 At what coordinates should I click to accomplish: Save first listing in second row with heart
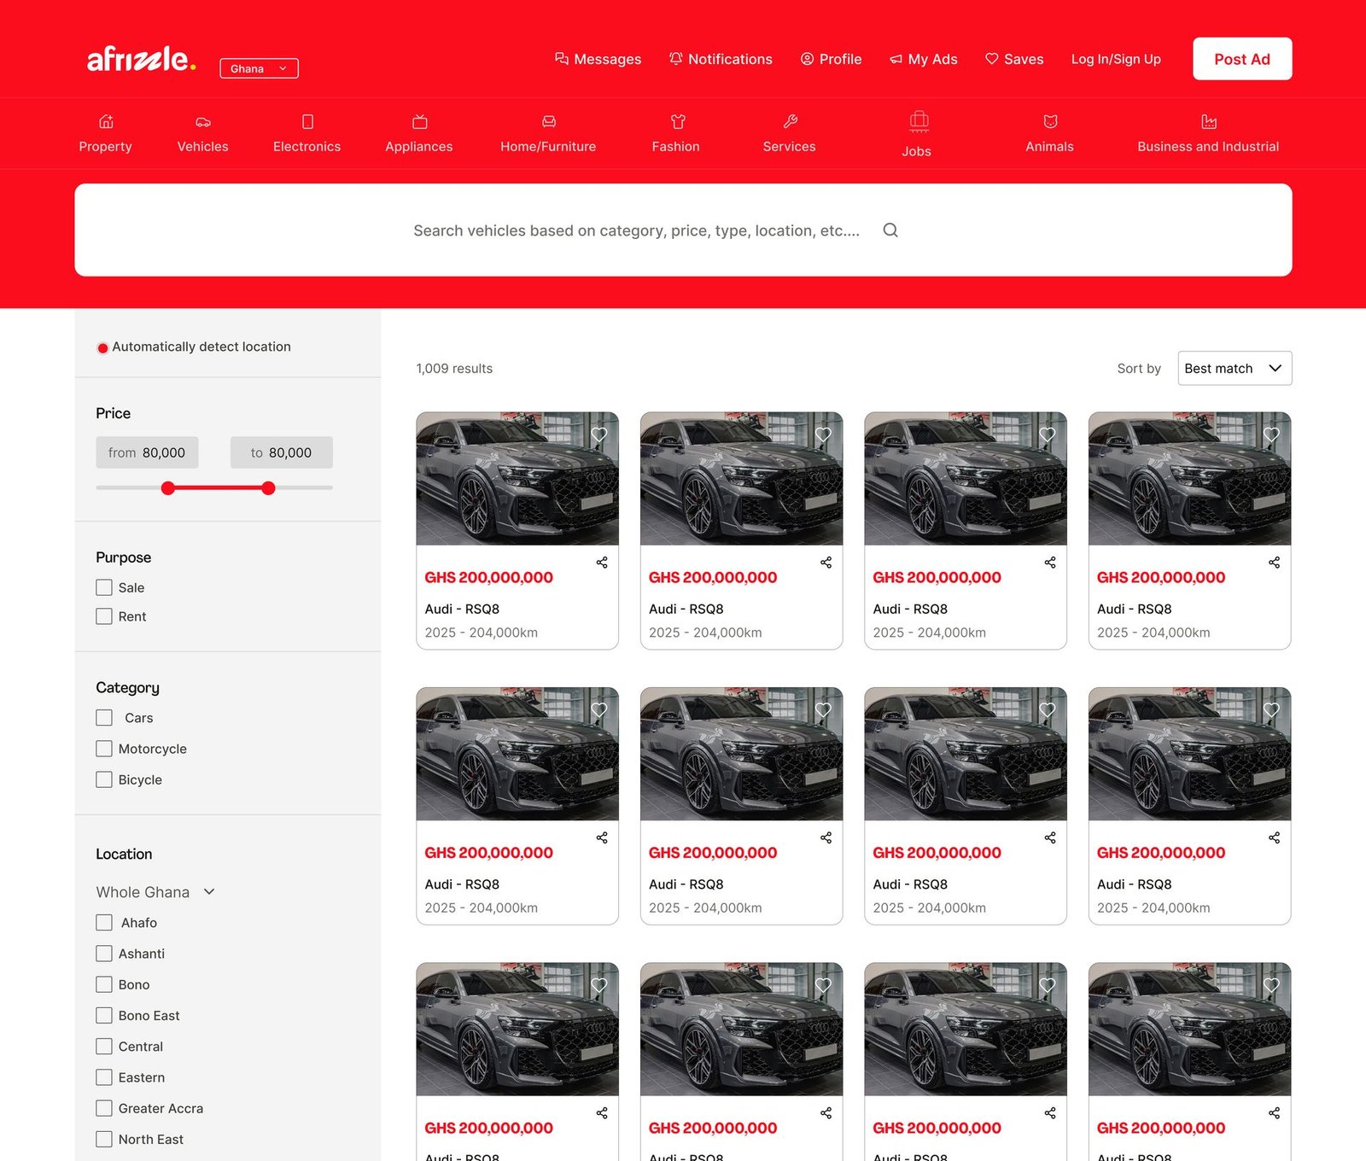pyautogui.click(x=599, y=709)
